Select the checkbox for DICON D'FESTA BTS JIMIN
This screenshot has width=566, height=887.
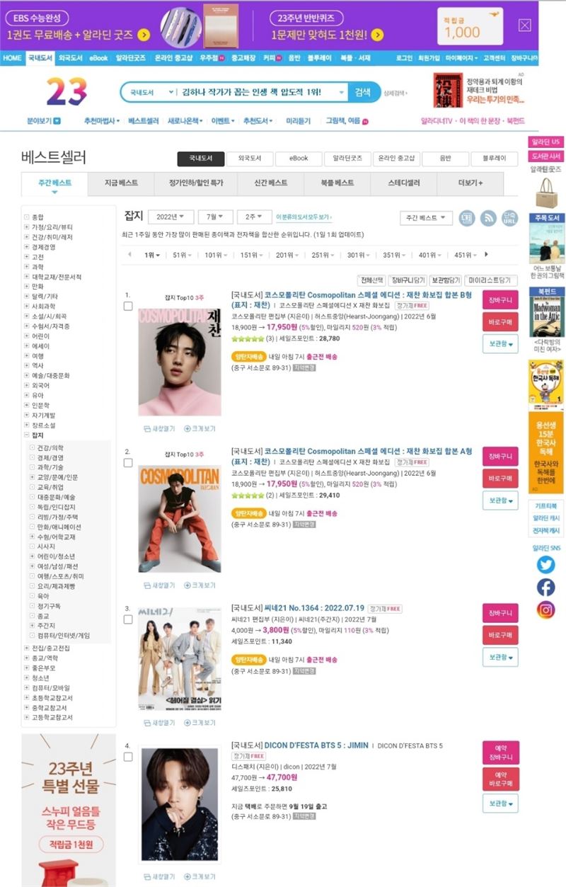click(x=128, y=757)
